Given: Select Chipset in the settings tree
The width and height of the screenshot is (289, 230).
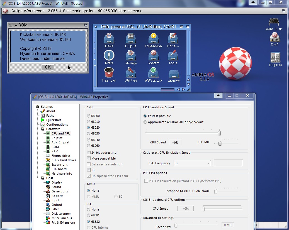Looking at the screenshot, I should click(57, 138).
